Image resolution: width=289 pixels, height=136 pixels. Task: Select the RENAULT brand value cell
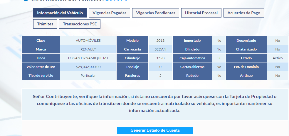[x=88, y=49]
